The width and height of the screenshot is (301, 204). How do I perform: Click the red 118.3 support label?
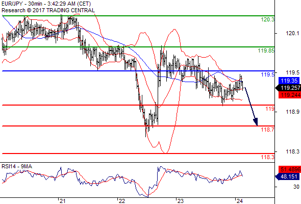click(268, 157)
